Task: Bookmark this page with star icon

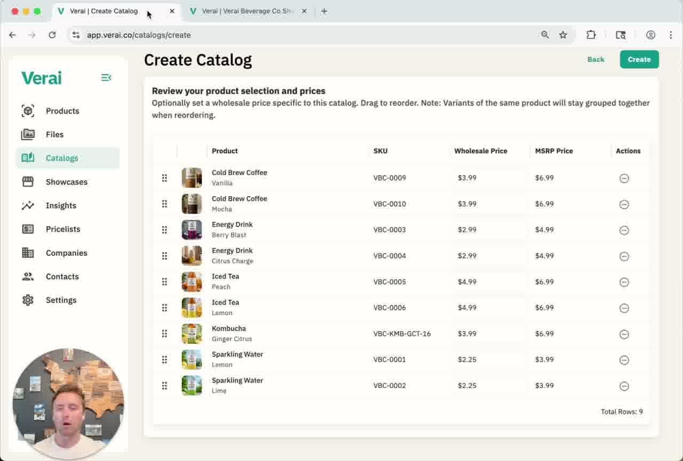Action: click(x=563, y=35)
